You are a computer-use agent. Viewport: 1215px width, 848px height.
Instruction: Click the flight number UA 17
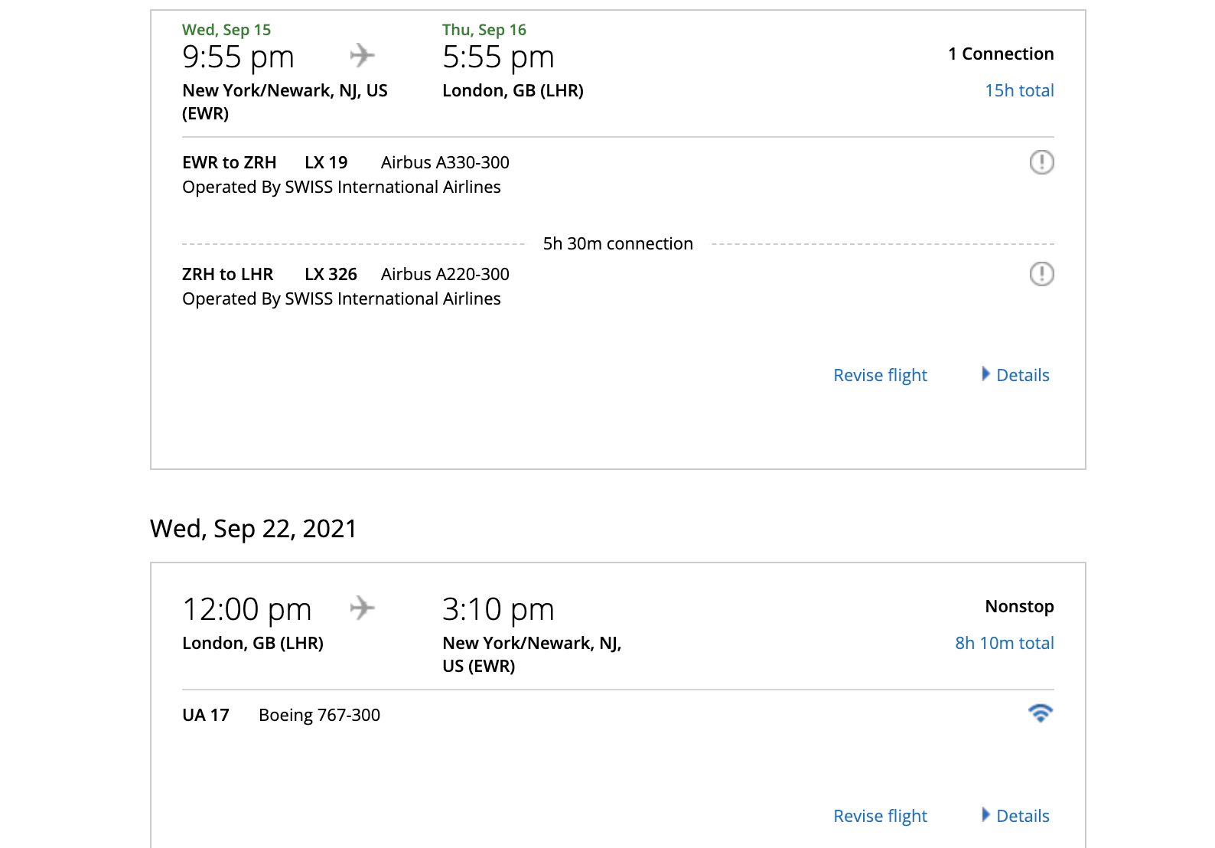pos(206,715)
